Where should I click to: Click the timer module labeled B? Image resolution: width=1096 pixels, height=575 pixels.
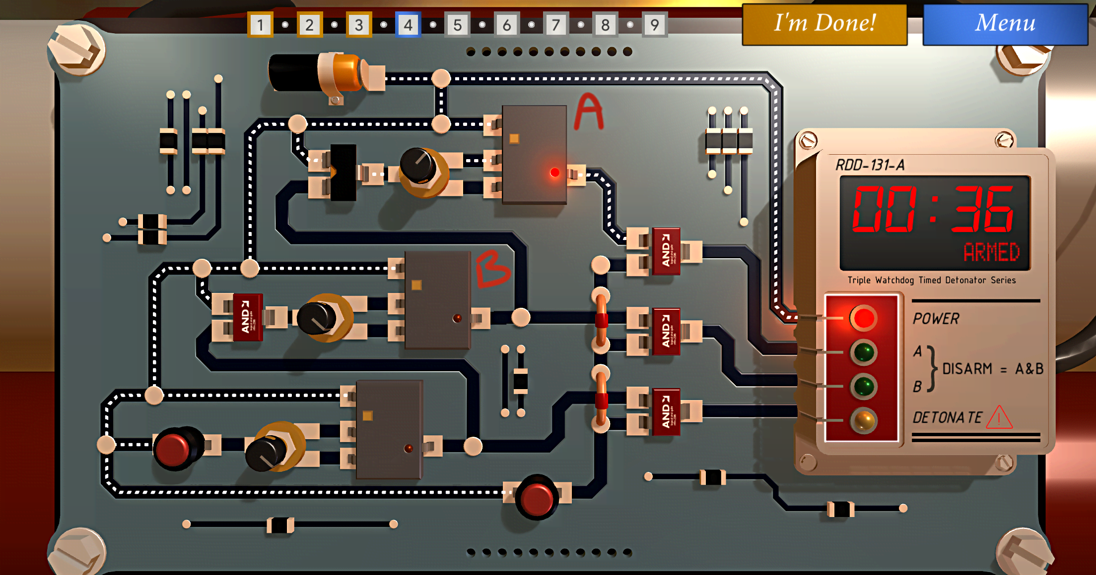coord(438,300)
